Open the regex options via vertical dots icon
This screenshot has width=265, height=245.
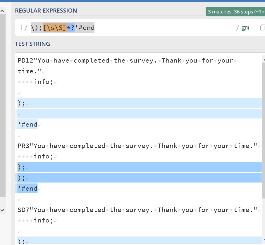(22, 27)
